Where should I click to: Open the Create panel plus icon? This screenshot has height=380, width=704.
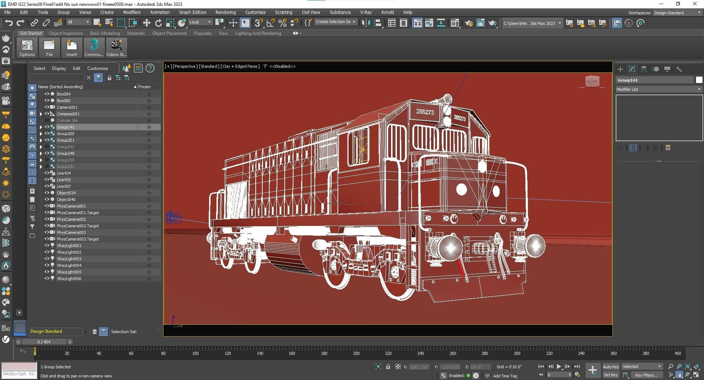[x=620, y=69]
